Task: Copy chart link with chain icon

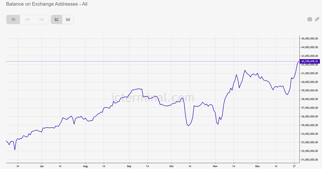Action: coord(317,19)
